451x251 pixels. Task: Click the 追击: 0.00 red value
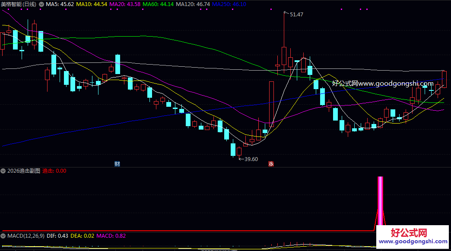click(x=54, y=171)
